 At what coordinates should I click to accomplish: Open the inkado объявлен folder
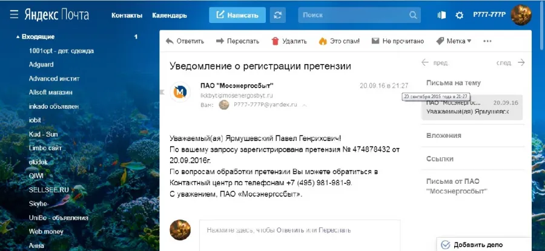coord(53,106)
